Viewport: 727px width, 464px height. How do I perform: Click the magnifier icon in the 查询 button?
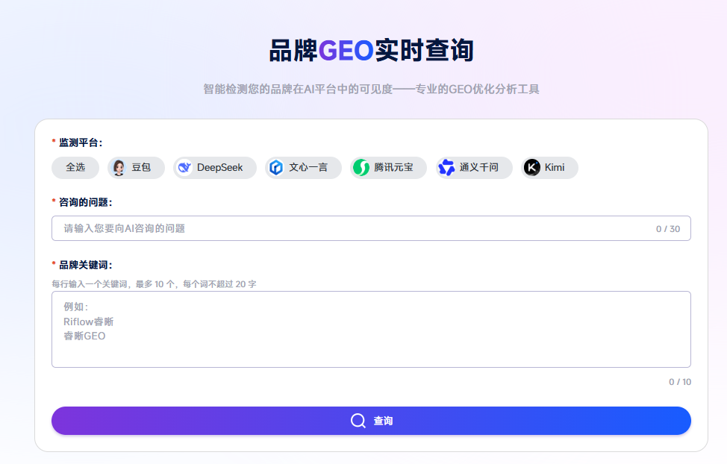[358, 421]
